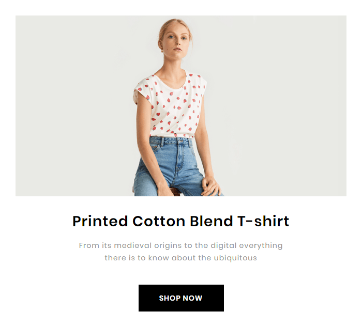Click the SHOP NOW button
This screenshot has width=362, height=327.
pyautogui.click(x=181, y=298)
